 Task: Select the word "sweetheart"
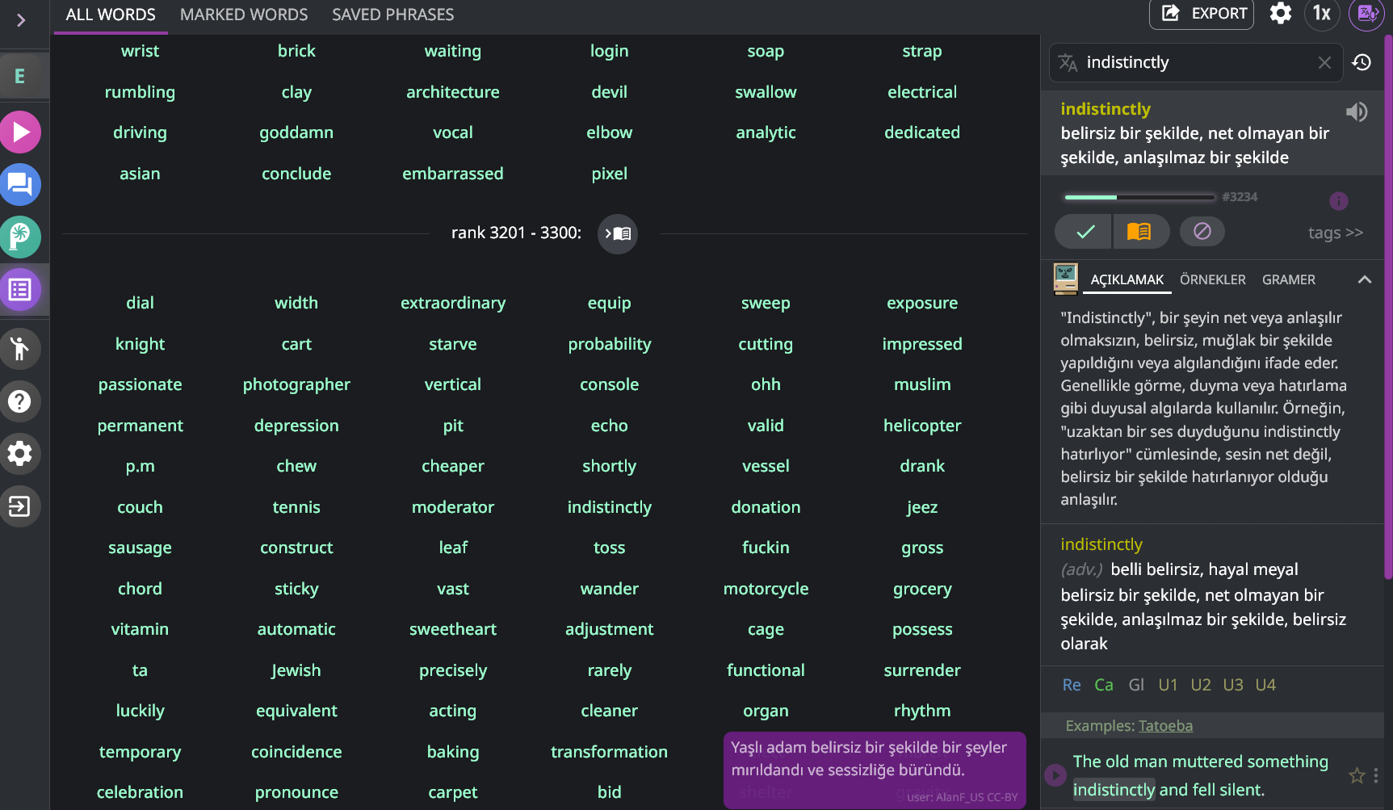[x=453, y=629]
